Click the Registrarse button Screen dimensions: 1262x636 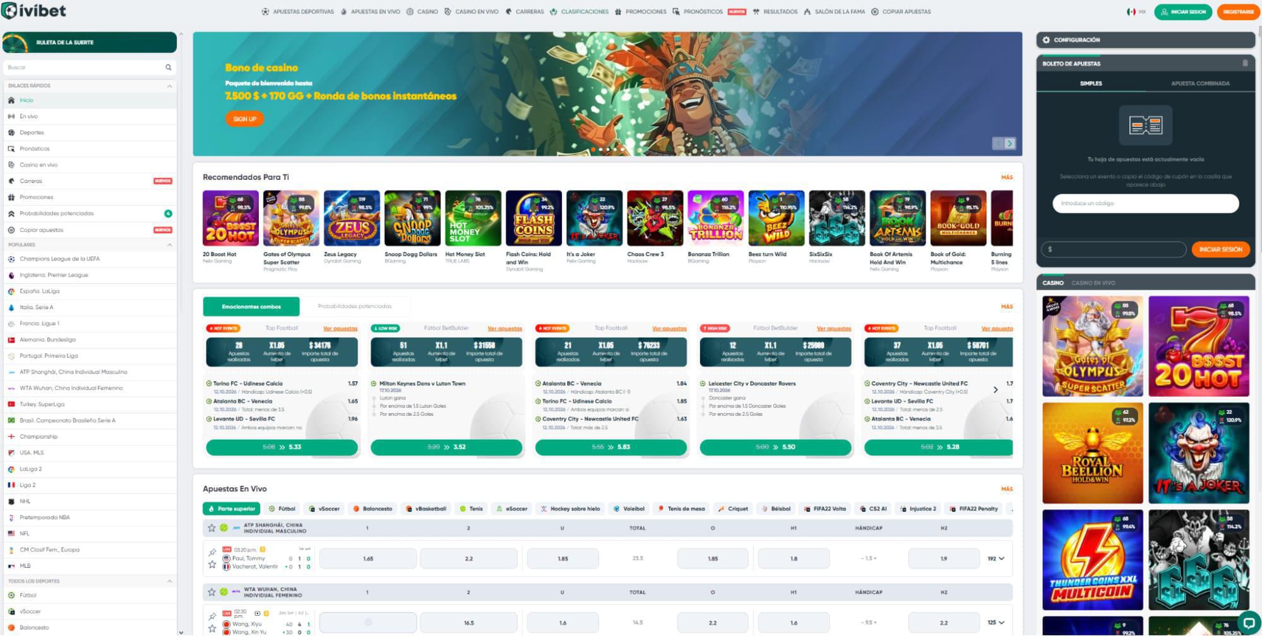tap(1238, 11)
